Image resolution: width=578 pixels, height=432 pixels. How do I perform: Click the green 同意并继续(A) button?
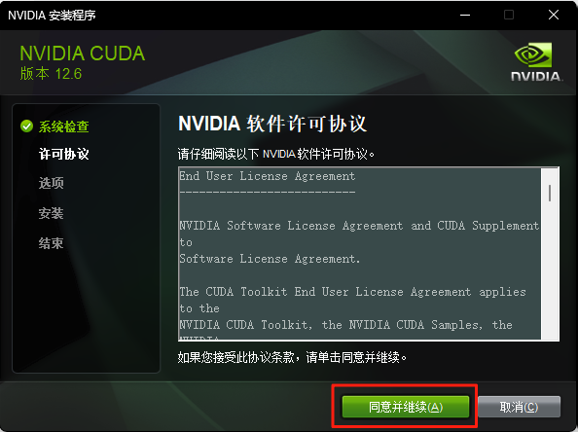pyautogui.click(x=406, y=407)
